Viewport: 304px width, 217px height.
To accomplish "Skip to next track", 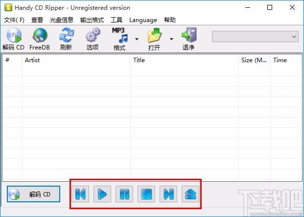I will coord(168,194).
